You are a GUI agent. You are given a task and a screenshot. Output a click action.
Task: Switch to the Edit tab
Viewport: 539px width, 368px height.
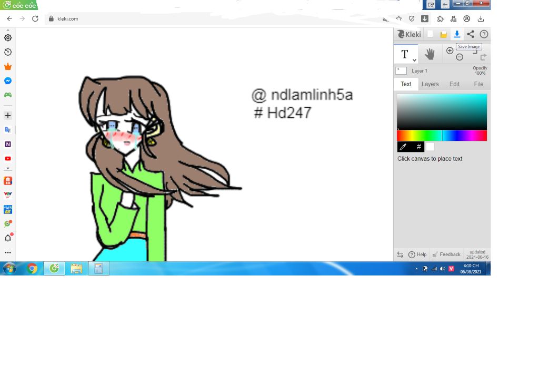click(x=454, y=84)
